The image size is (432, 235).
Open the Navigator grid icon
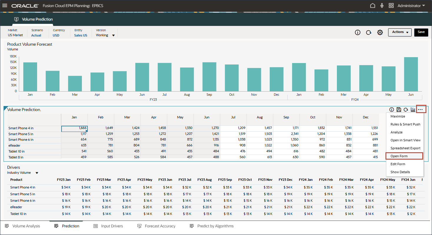pyautogui.click(x=391, y=6)
